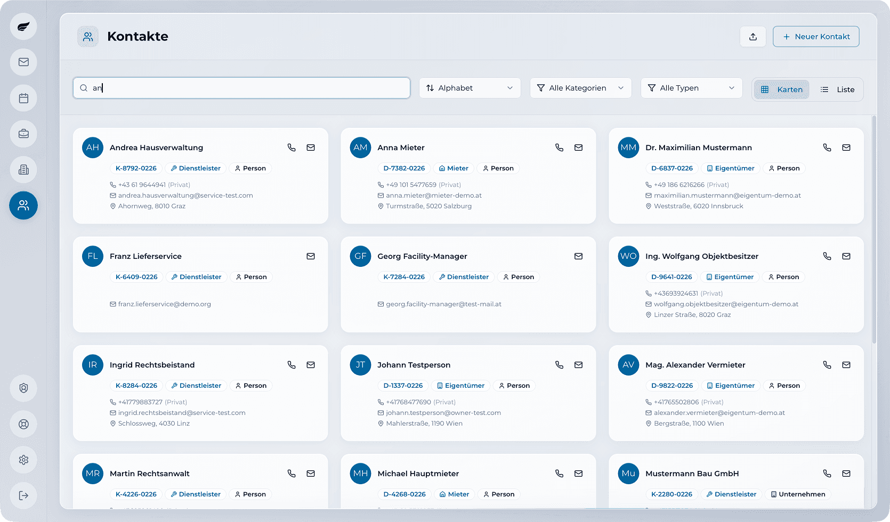Call Martin Rechtsanwalt via phone icon
Image resolution: width=890 pixels, height=522 pixels.
click(292, 474)
